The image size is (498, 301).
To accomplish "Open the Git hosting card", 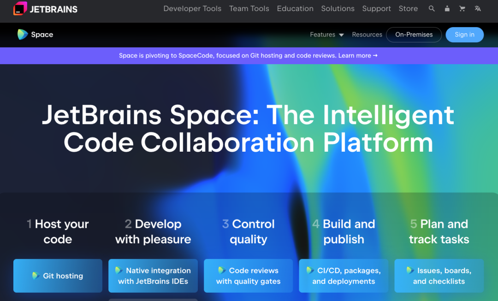I will (x=58, y=276).
